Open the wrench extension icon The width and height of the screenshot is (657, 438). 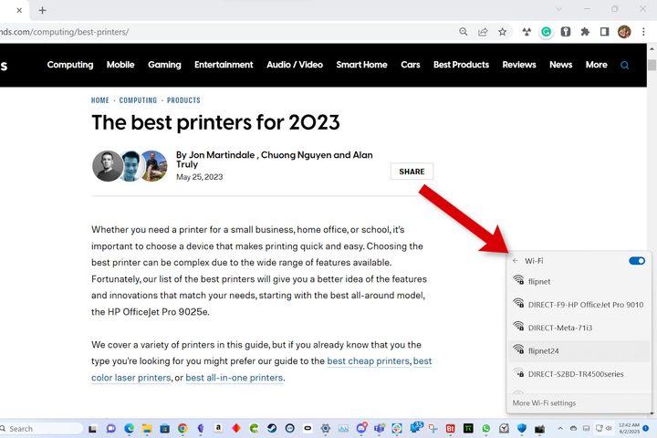coord(566,32)
